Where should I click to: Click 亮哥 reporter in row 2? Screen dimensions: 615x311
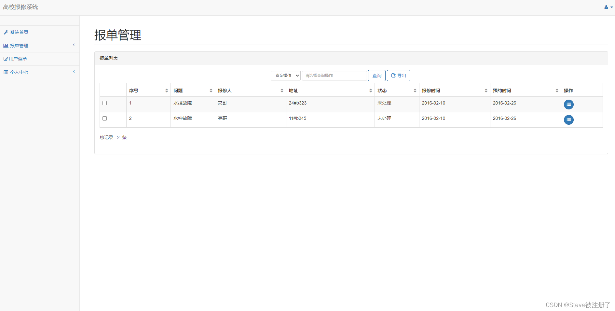(x=222, y=118)
